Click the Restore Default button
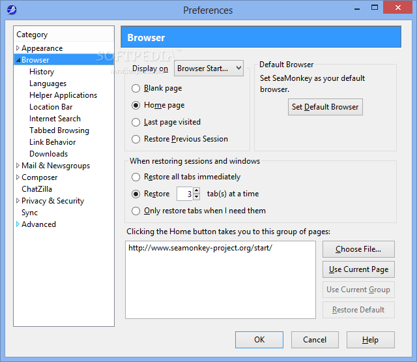The image size is (417, 362). (x=358, y=310)
